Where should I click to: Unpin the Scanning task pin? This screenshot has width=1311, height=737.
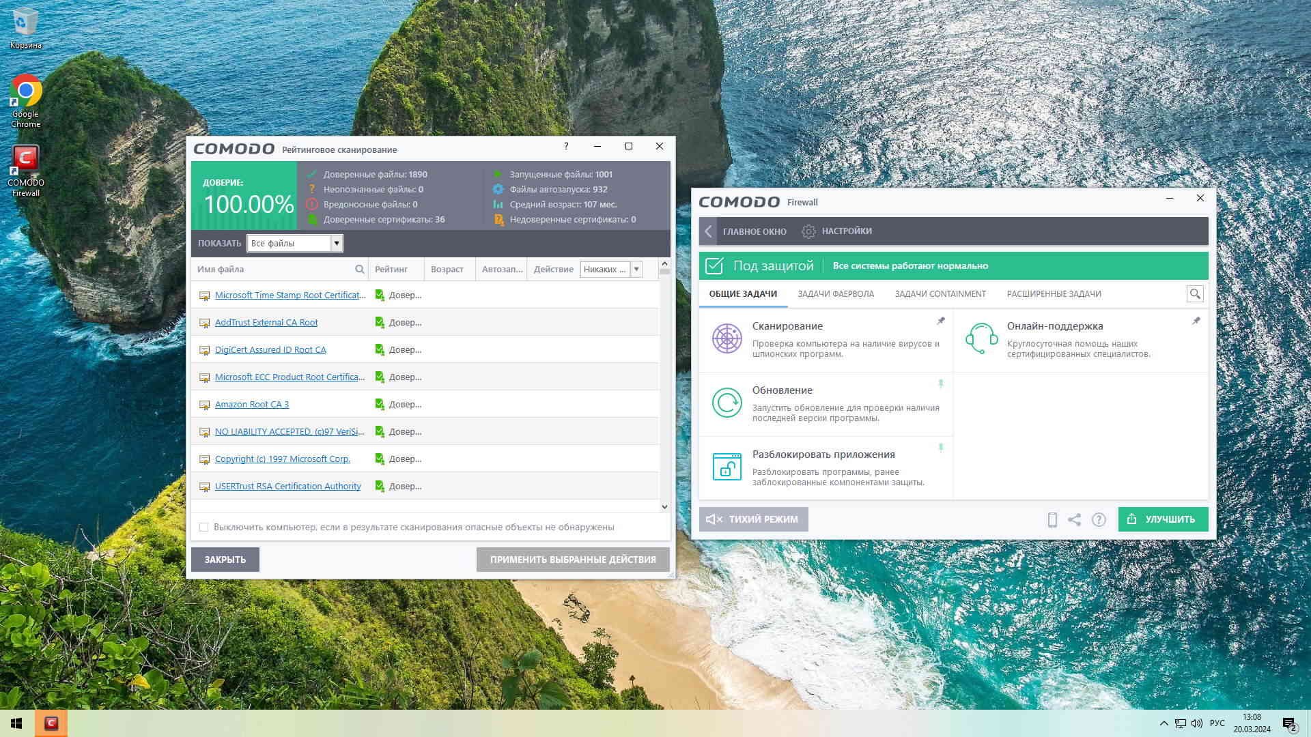point(941,321)
